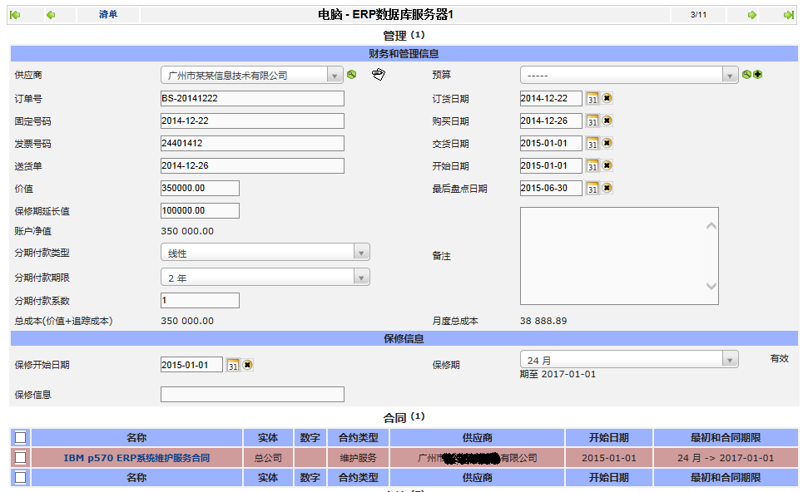Open IBM p570 ERP系统维护服务合同 link

(x=136, y=458)
